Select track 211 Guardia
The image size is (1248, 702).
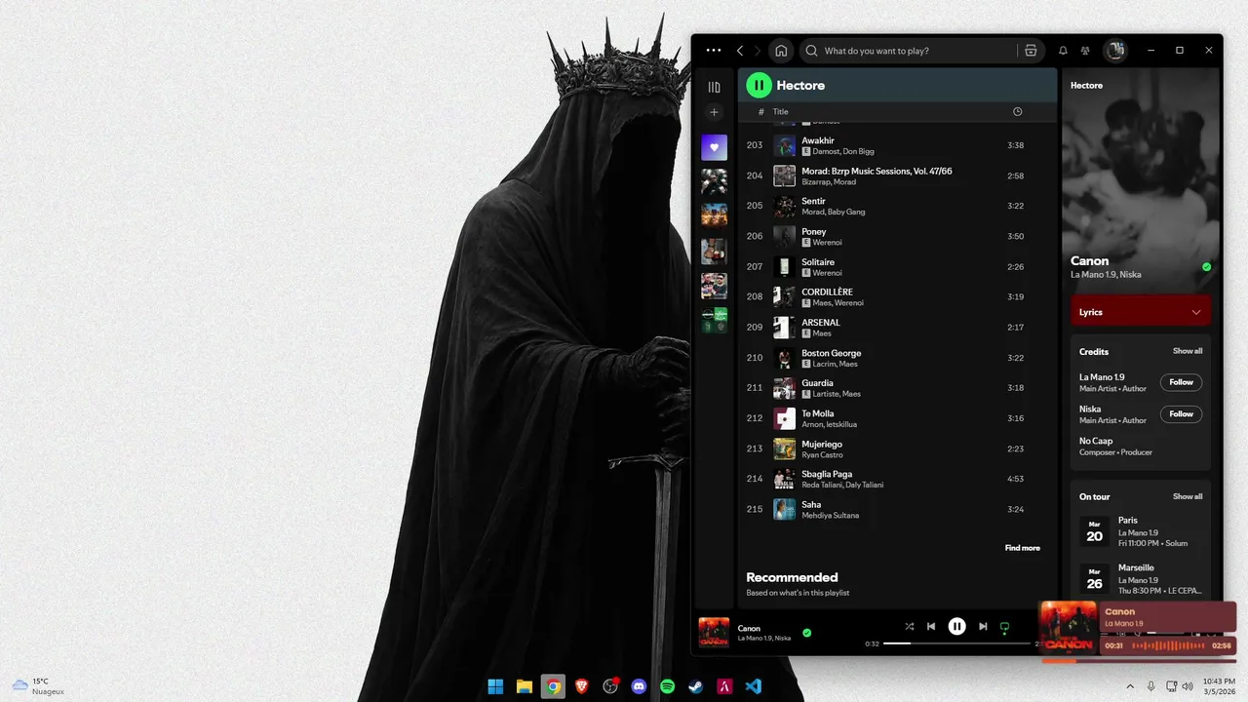pyautogui.click(x=897, y=388)
